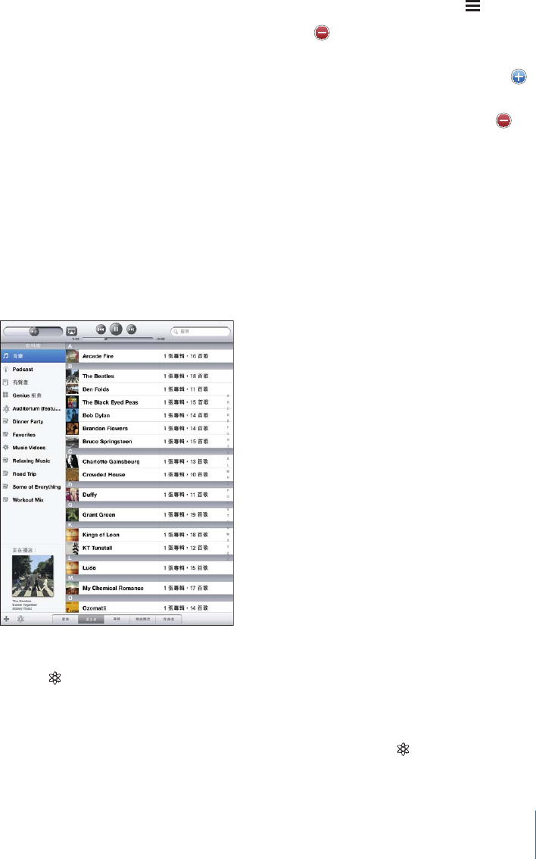536x859 pixels.
Task: Click the alphabet index strip on the right
Action: point(229,476)
